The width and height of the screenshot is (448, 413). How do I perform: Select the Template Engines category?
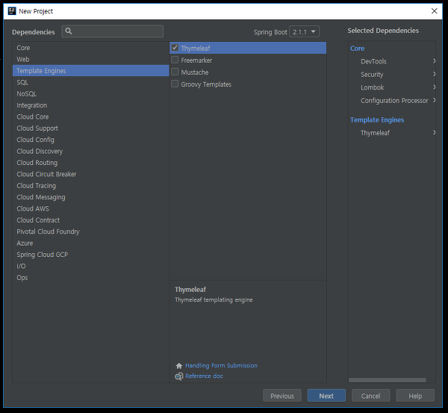coord(91,71)
